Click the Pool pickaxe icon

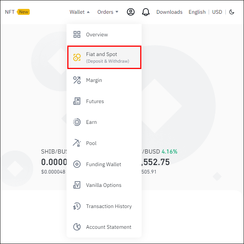(x=77, y=143)
